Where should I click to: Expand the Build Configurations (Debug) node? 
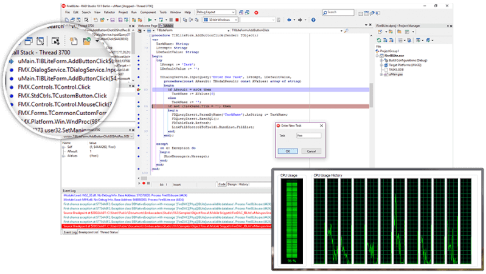point(381,61)
